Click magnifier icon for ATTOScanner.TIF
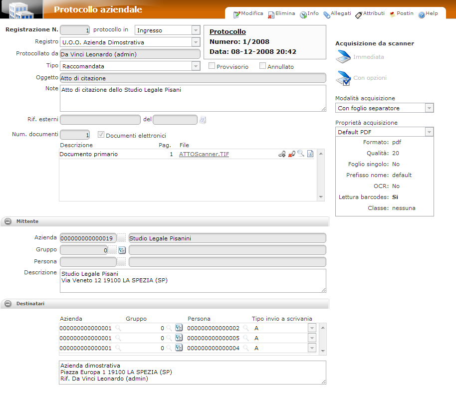456x397 pixels. pyautogui.click(x=300, y=154)
